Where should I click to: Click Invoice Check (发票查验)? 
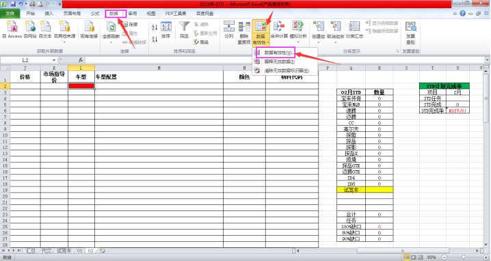[410, 33]
